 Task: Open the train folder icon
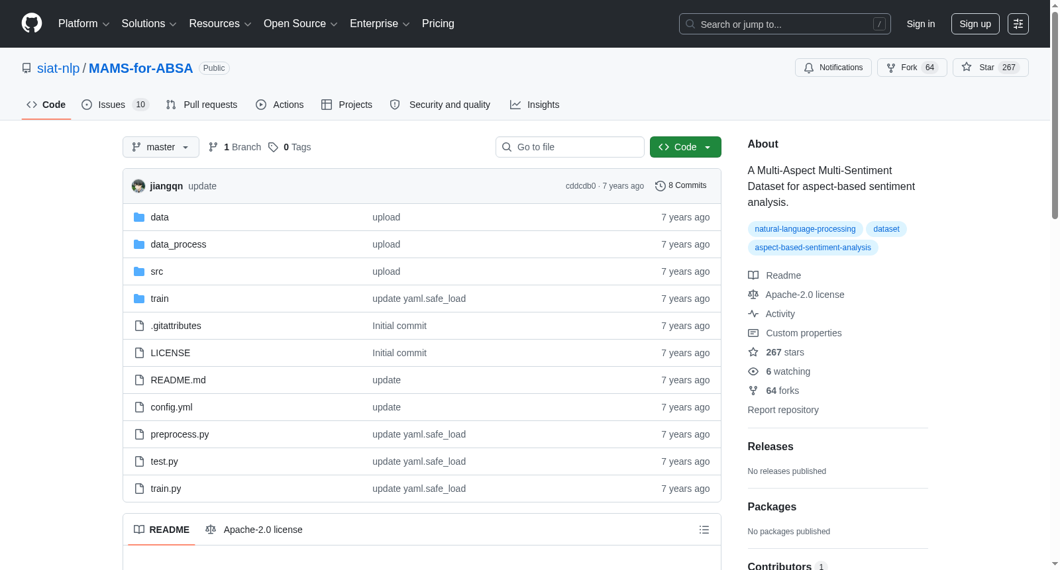(x=139, y=299)
